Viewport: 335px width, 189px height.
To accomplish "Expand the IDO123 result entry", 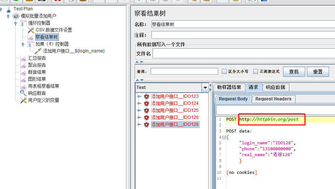I will 139,97.
